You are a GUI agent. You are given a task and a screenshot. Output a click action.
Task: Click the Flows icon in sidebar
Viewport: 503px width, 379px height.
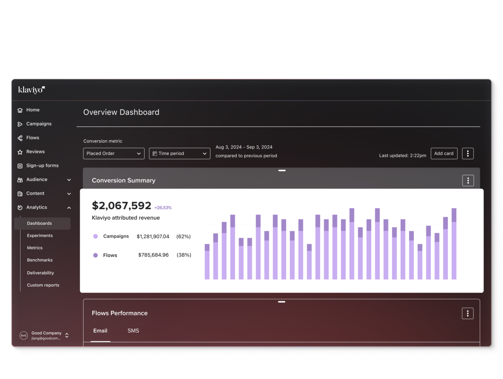click(x=20, y=138)
